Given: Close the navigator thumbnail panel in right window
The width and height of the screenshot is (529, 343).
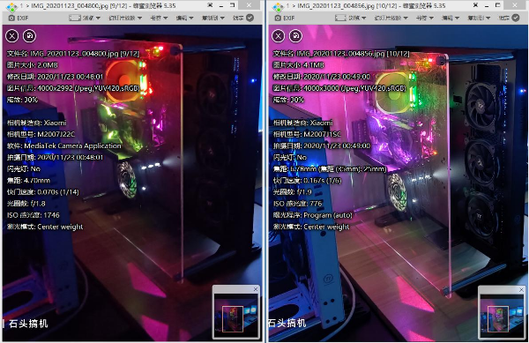Looking at the screenshot, I should pyautogui.click(x=521, y=290).
